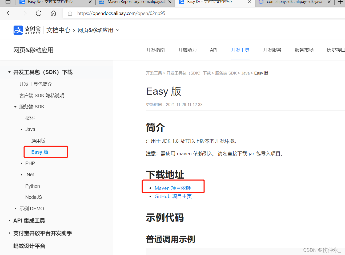The height and width of the screenshot is (255, 345).
Task: Close the first Easy 版 tab
Action: pos(90,2)
